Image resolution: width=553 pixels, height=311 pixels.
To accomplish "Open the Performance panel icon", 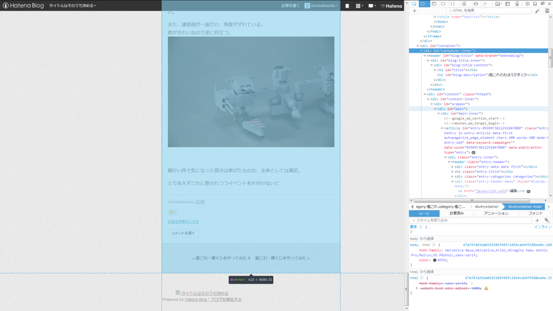I will click(x=464, y=4).
